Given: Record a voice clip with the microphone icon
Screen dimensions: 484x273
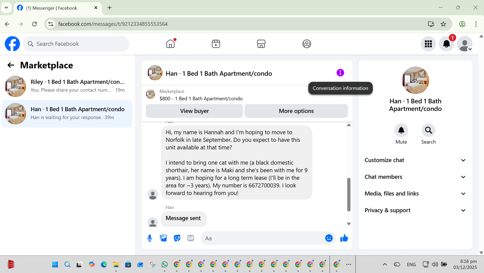Looking at the screenshot, I should [x=150, y=238].
